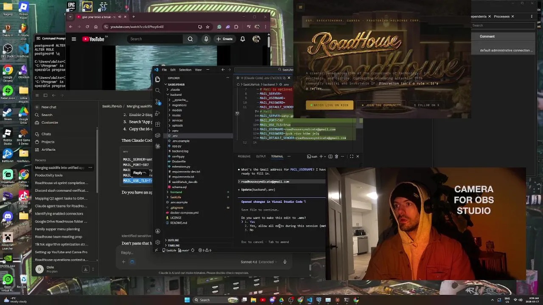Add a new terminal with the plus icon
Screen dimensions: 543x305
click(x=321, y=156)
